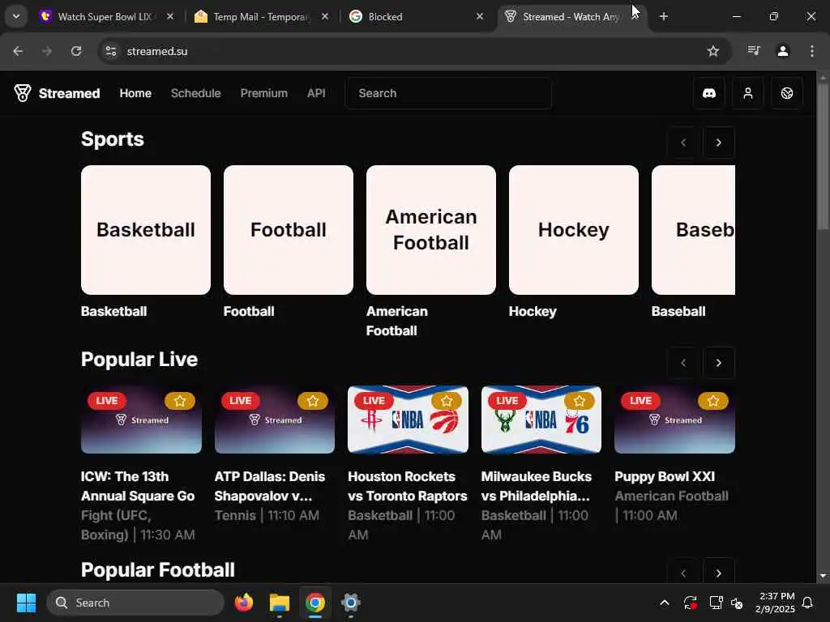Close the Watch Super Bowl LIX tab
830x622 pixels.
170,16
